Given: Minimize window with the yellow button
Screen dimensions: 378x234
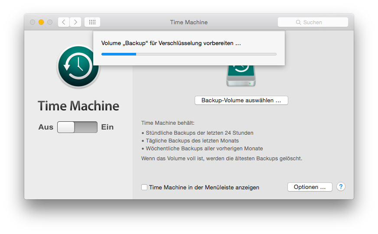Looking at the screenshot, I should (41, 22).
